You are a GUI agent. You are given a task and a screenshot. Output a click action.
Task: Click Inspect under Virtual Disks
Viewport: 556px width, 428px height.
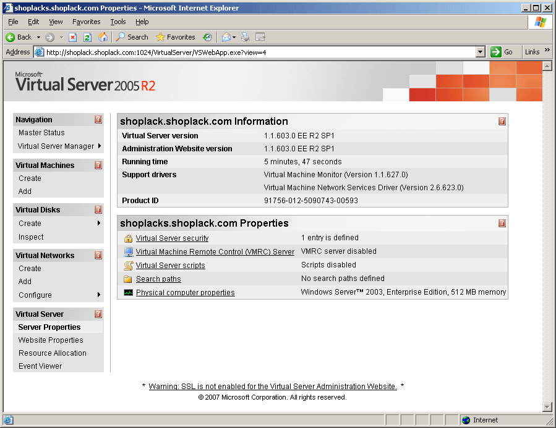tap(31, 237)
